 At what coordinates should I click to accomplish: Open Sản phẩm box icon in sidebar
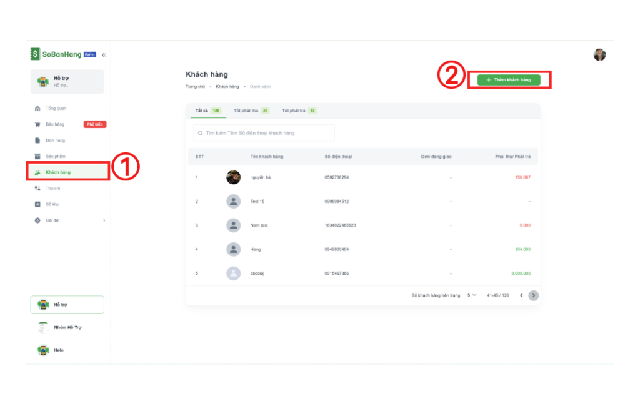[37, 156]
